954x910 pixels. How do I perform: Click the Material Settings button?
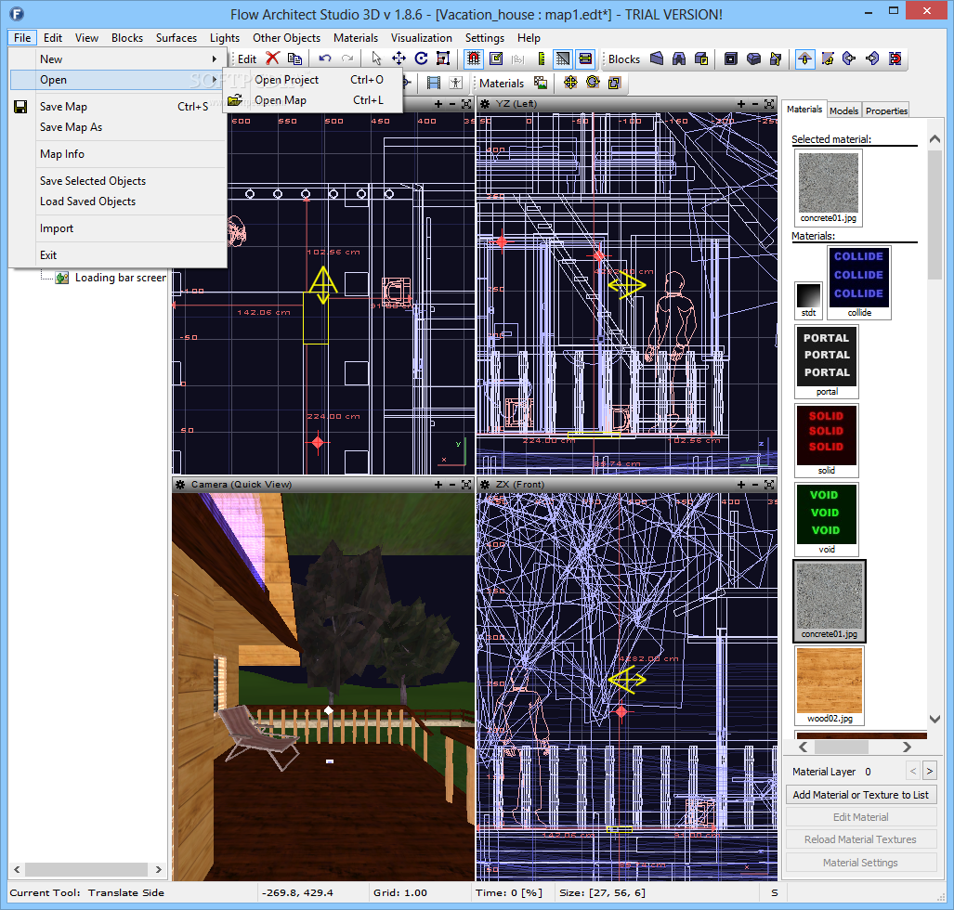click(x=860, y=863)
